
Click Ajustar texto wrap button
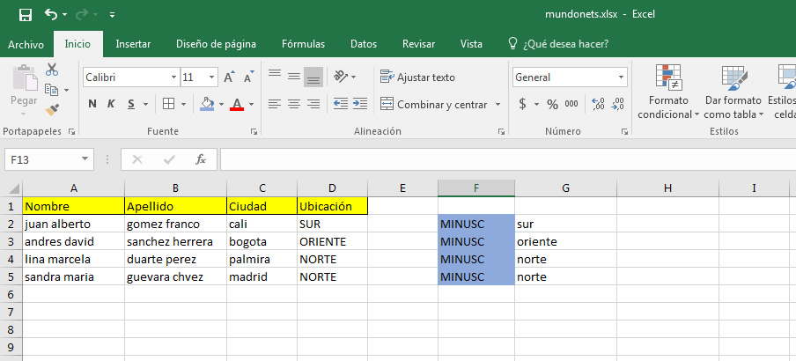click(x=417, y=77)
